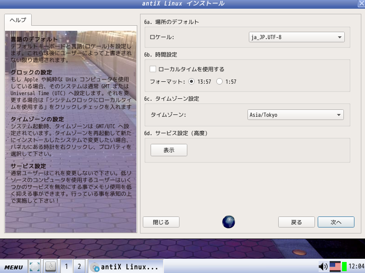
Task: Click the US flag keyboard layout icon
Action: pos(335,267)
